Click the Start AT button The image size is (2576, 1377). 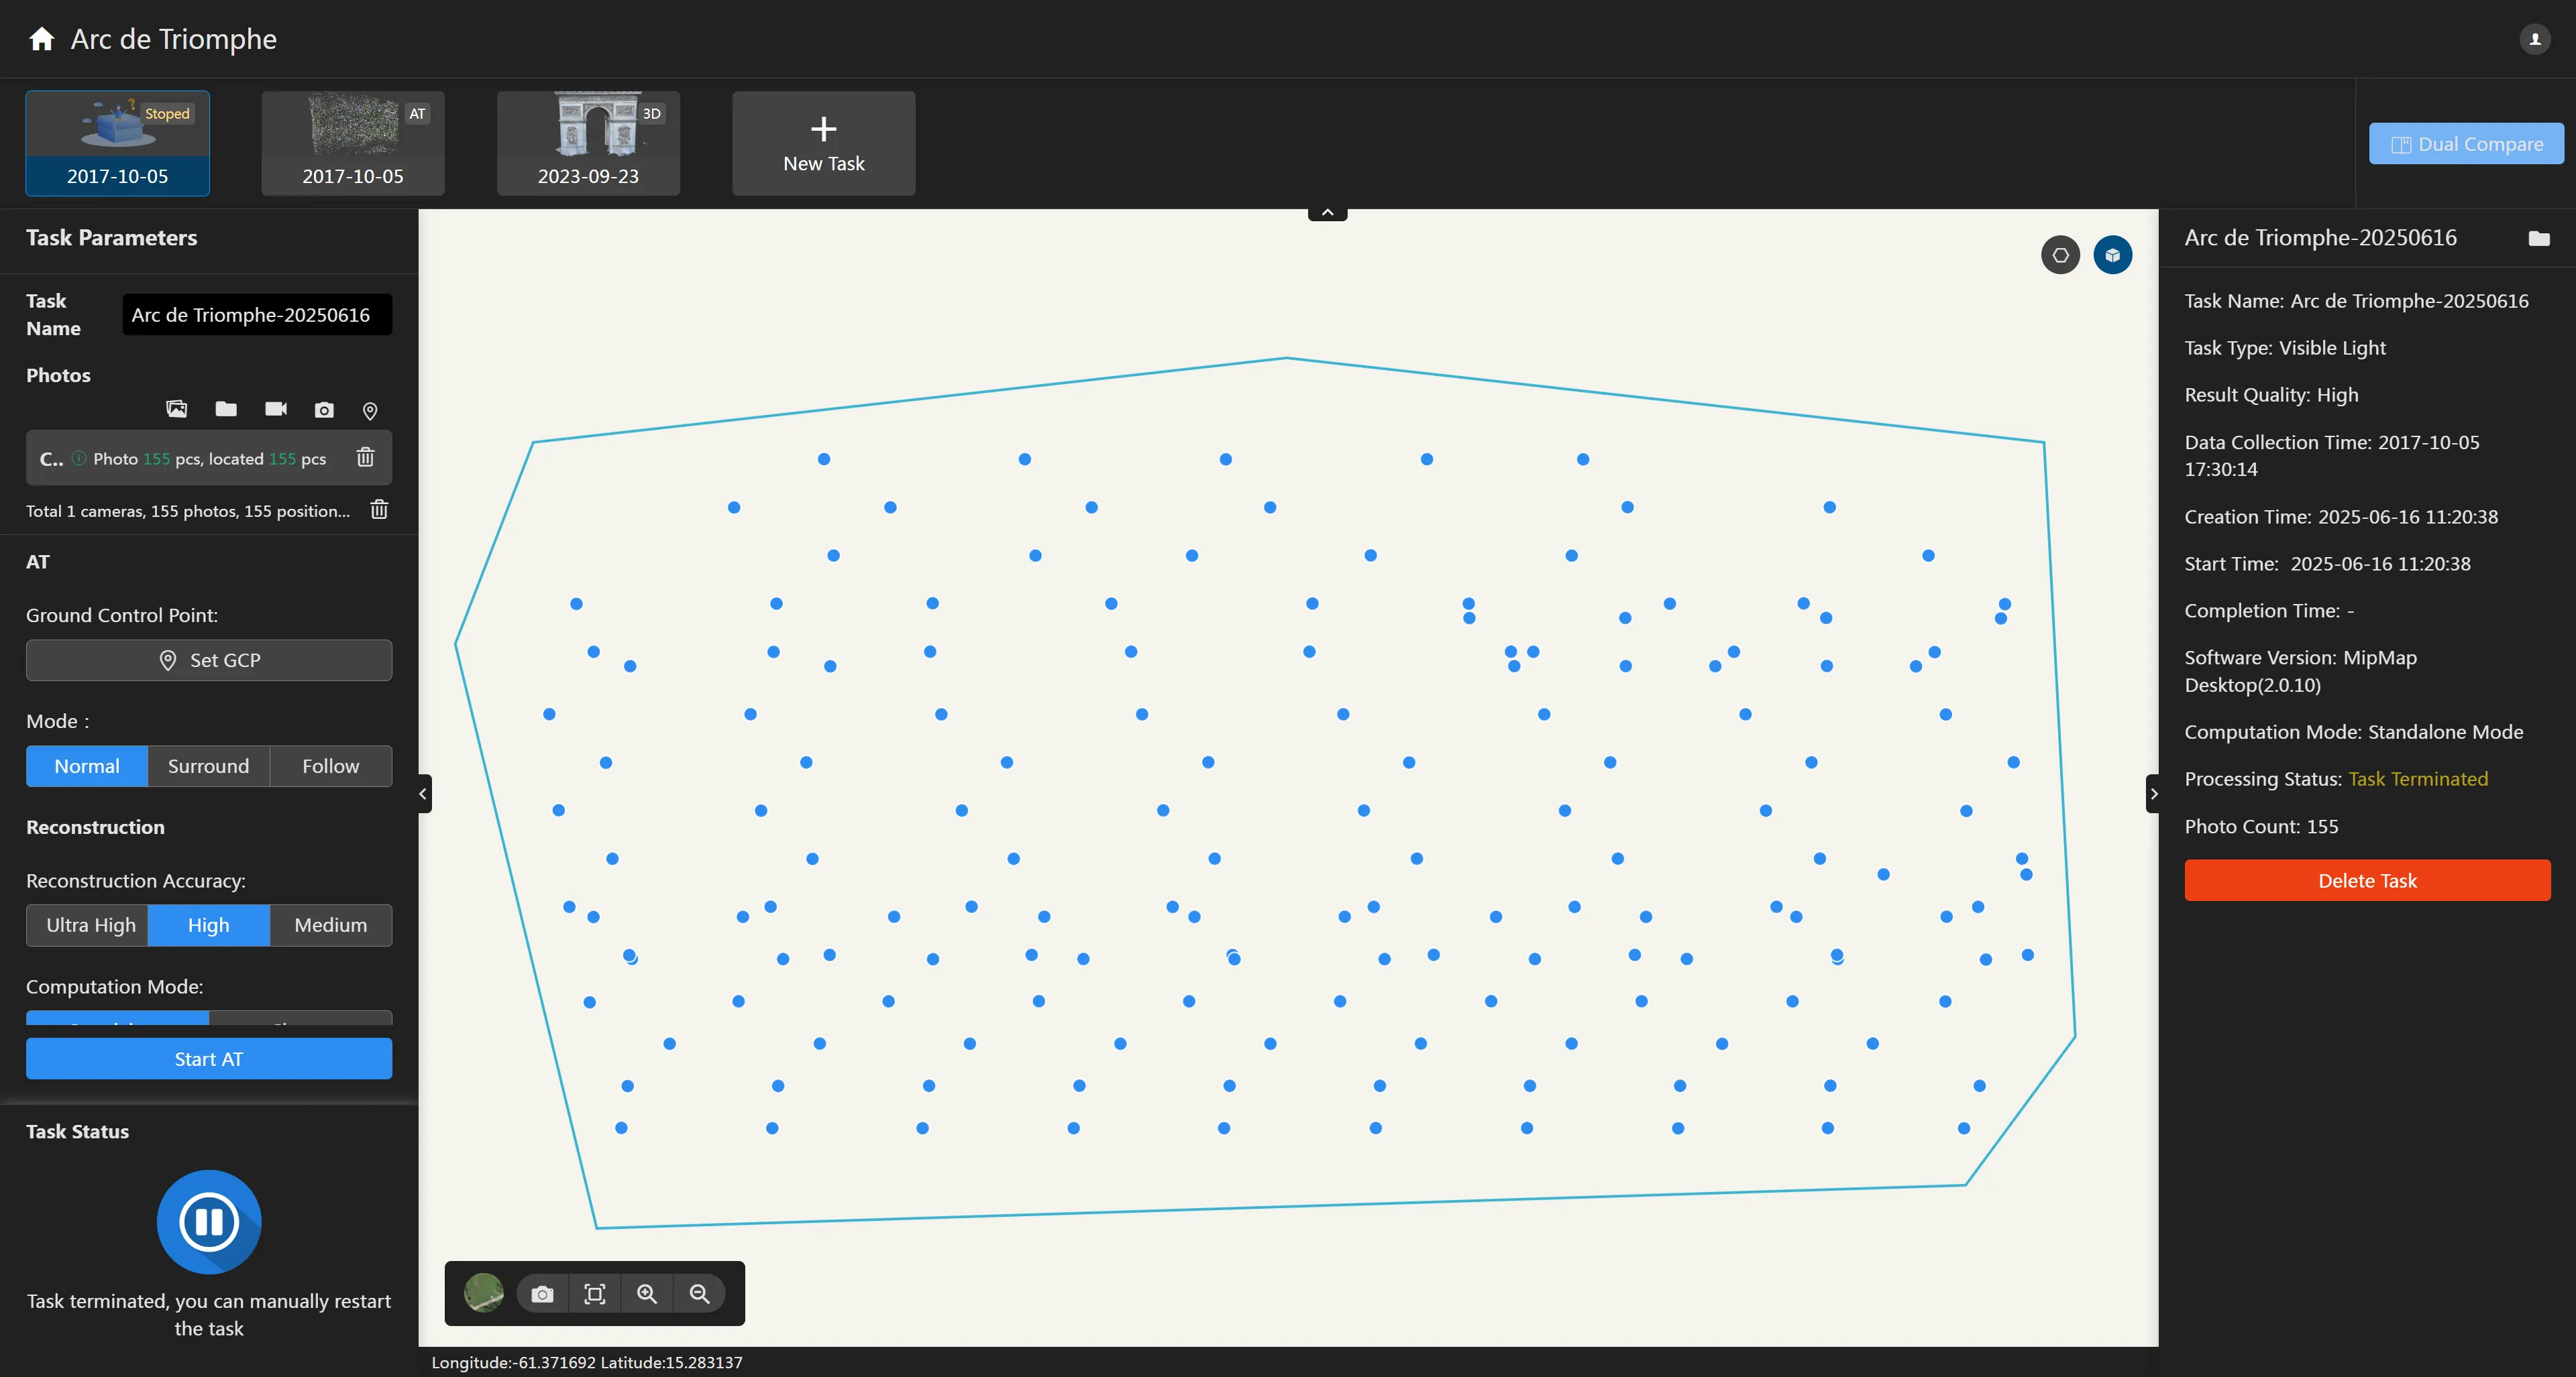pos(208,1059)
